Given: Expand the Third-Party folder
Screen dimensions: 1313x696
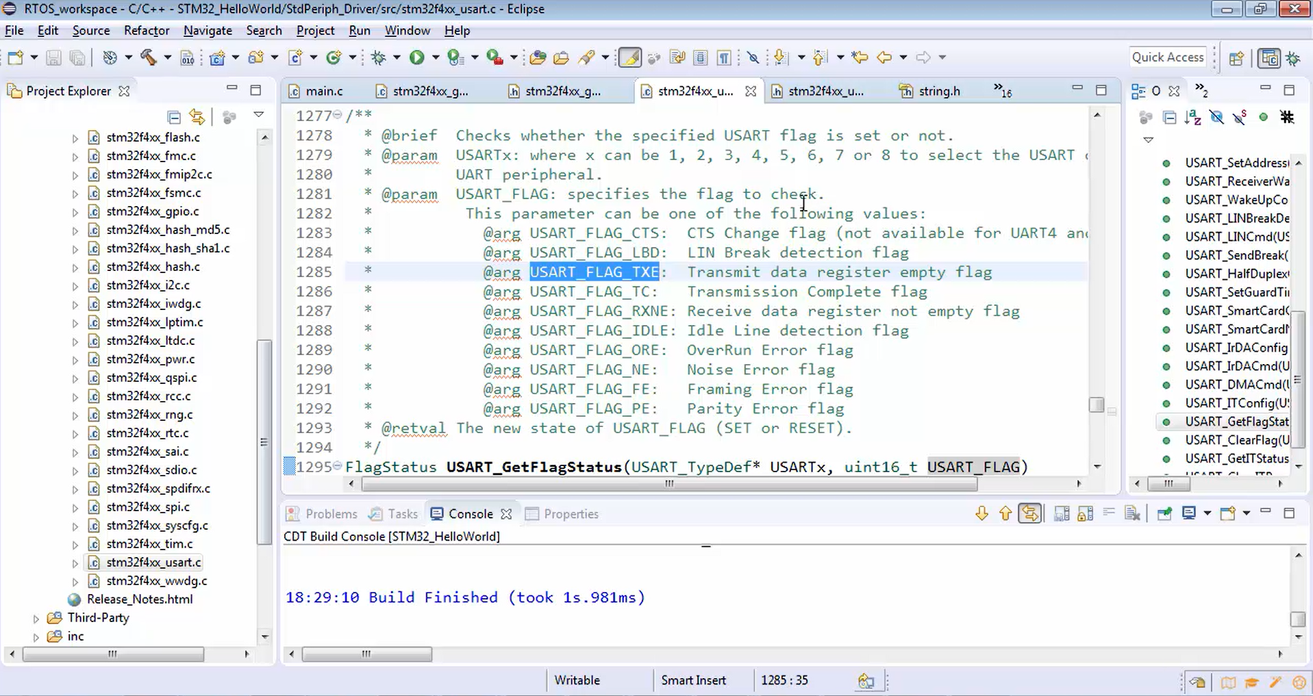Looking at the screenshot, I should pyautogui.click(x=36, y=619).
